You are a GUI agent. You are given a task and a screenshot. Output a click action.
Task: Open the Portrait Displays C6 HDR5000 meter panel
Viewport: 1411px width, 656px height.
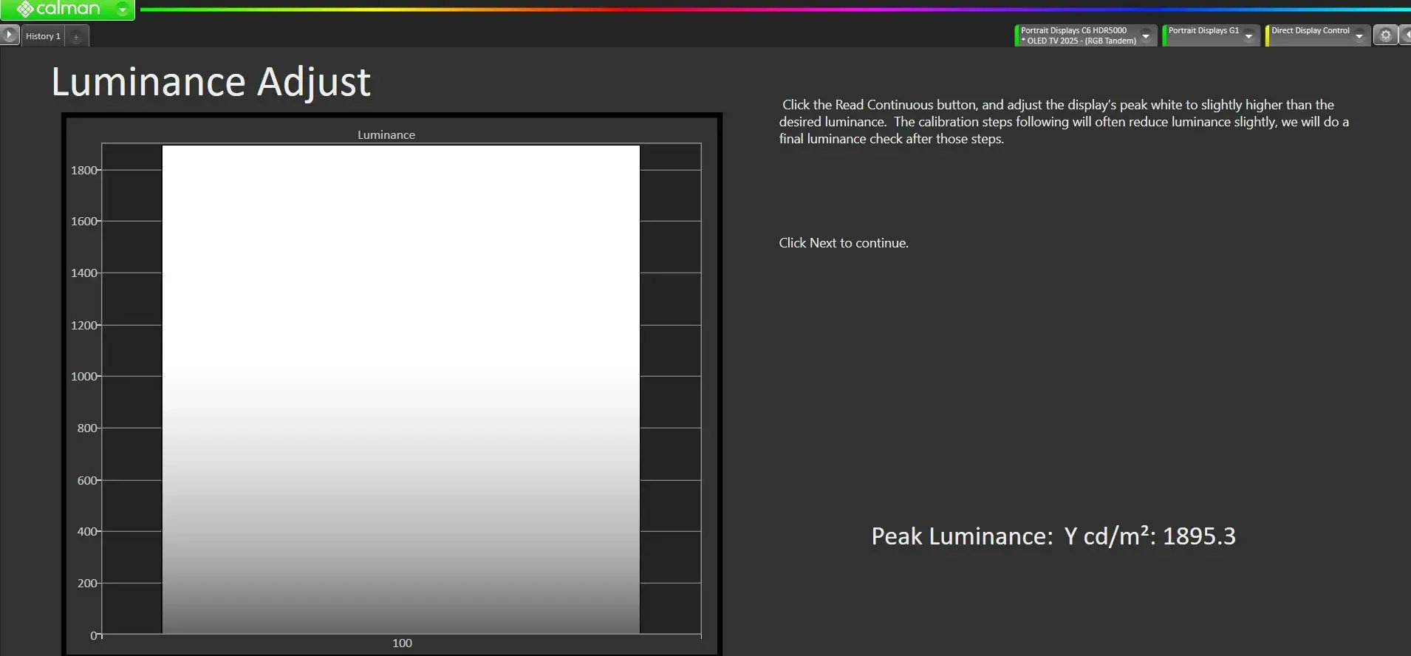1077,35
